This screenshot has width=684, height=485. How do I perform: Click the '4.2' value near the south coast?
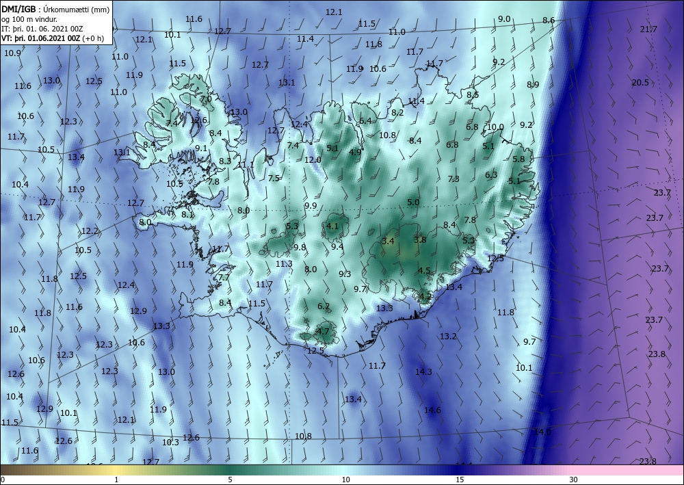click(425, 297)
